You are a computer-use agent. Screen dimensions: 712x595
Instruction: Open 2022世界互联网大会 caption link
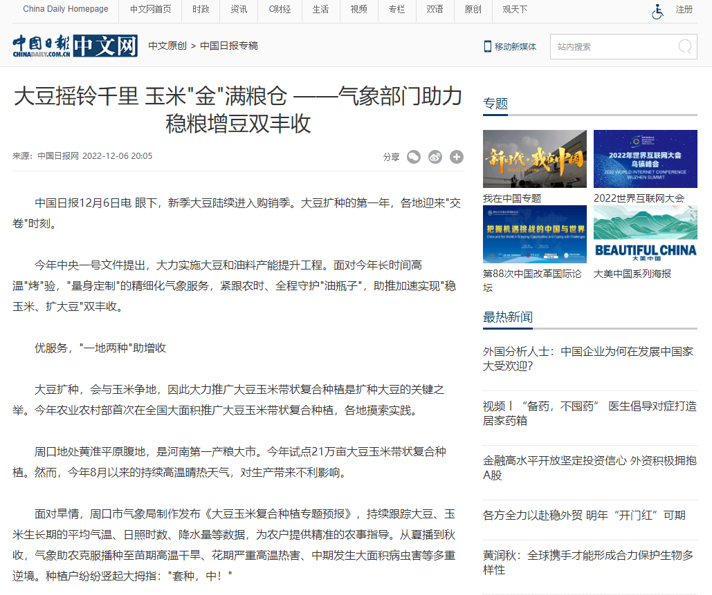pos(639,198)
